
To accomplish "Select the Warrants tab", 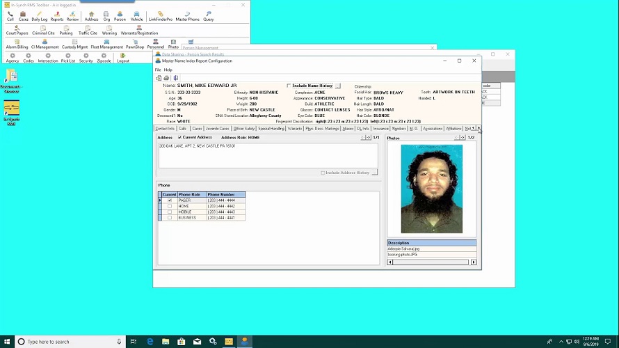I will click(295, 129).
